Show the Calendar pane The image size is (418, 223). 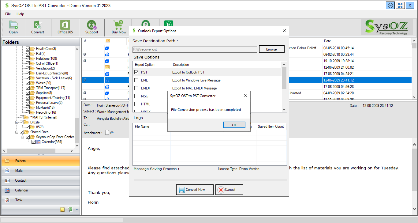[21, 190]
